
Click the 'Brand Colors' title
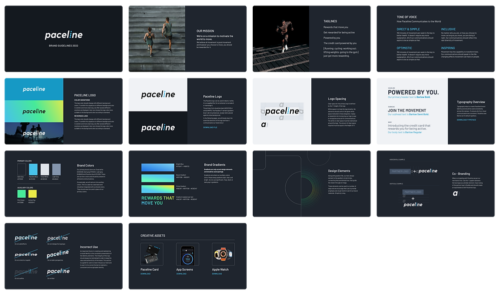[x=86, y=165]
